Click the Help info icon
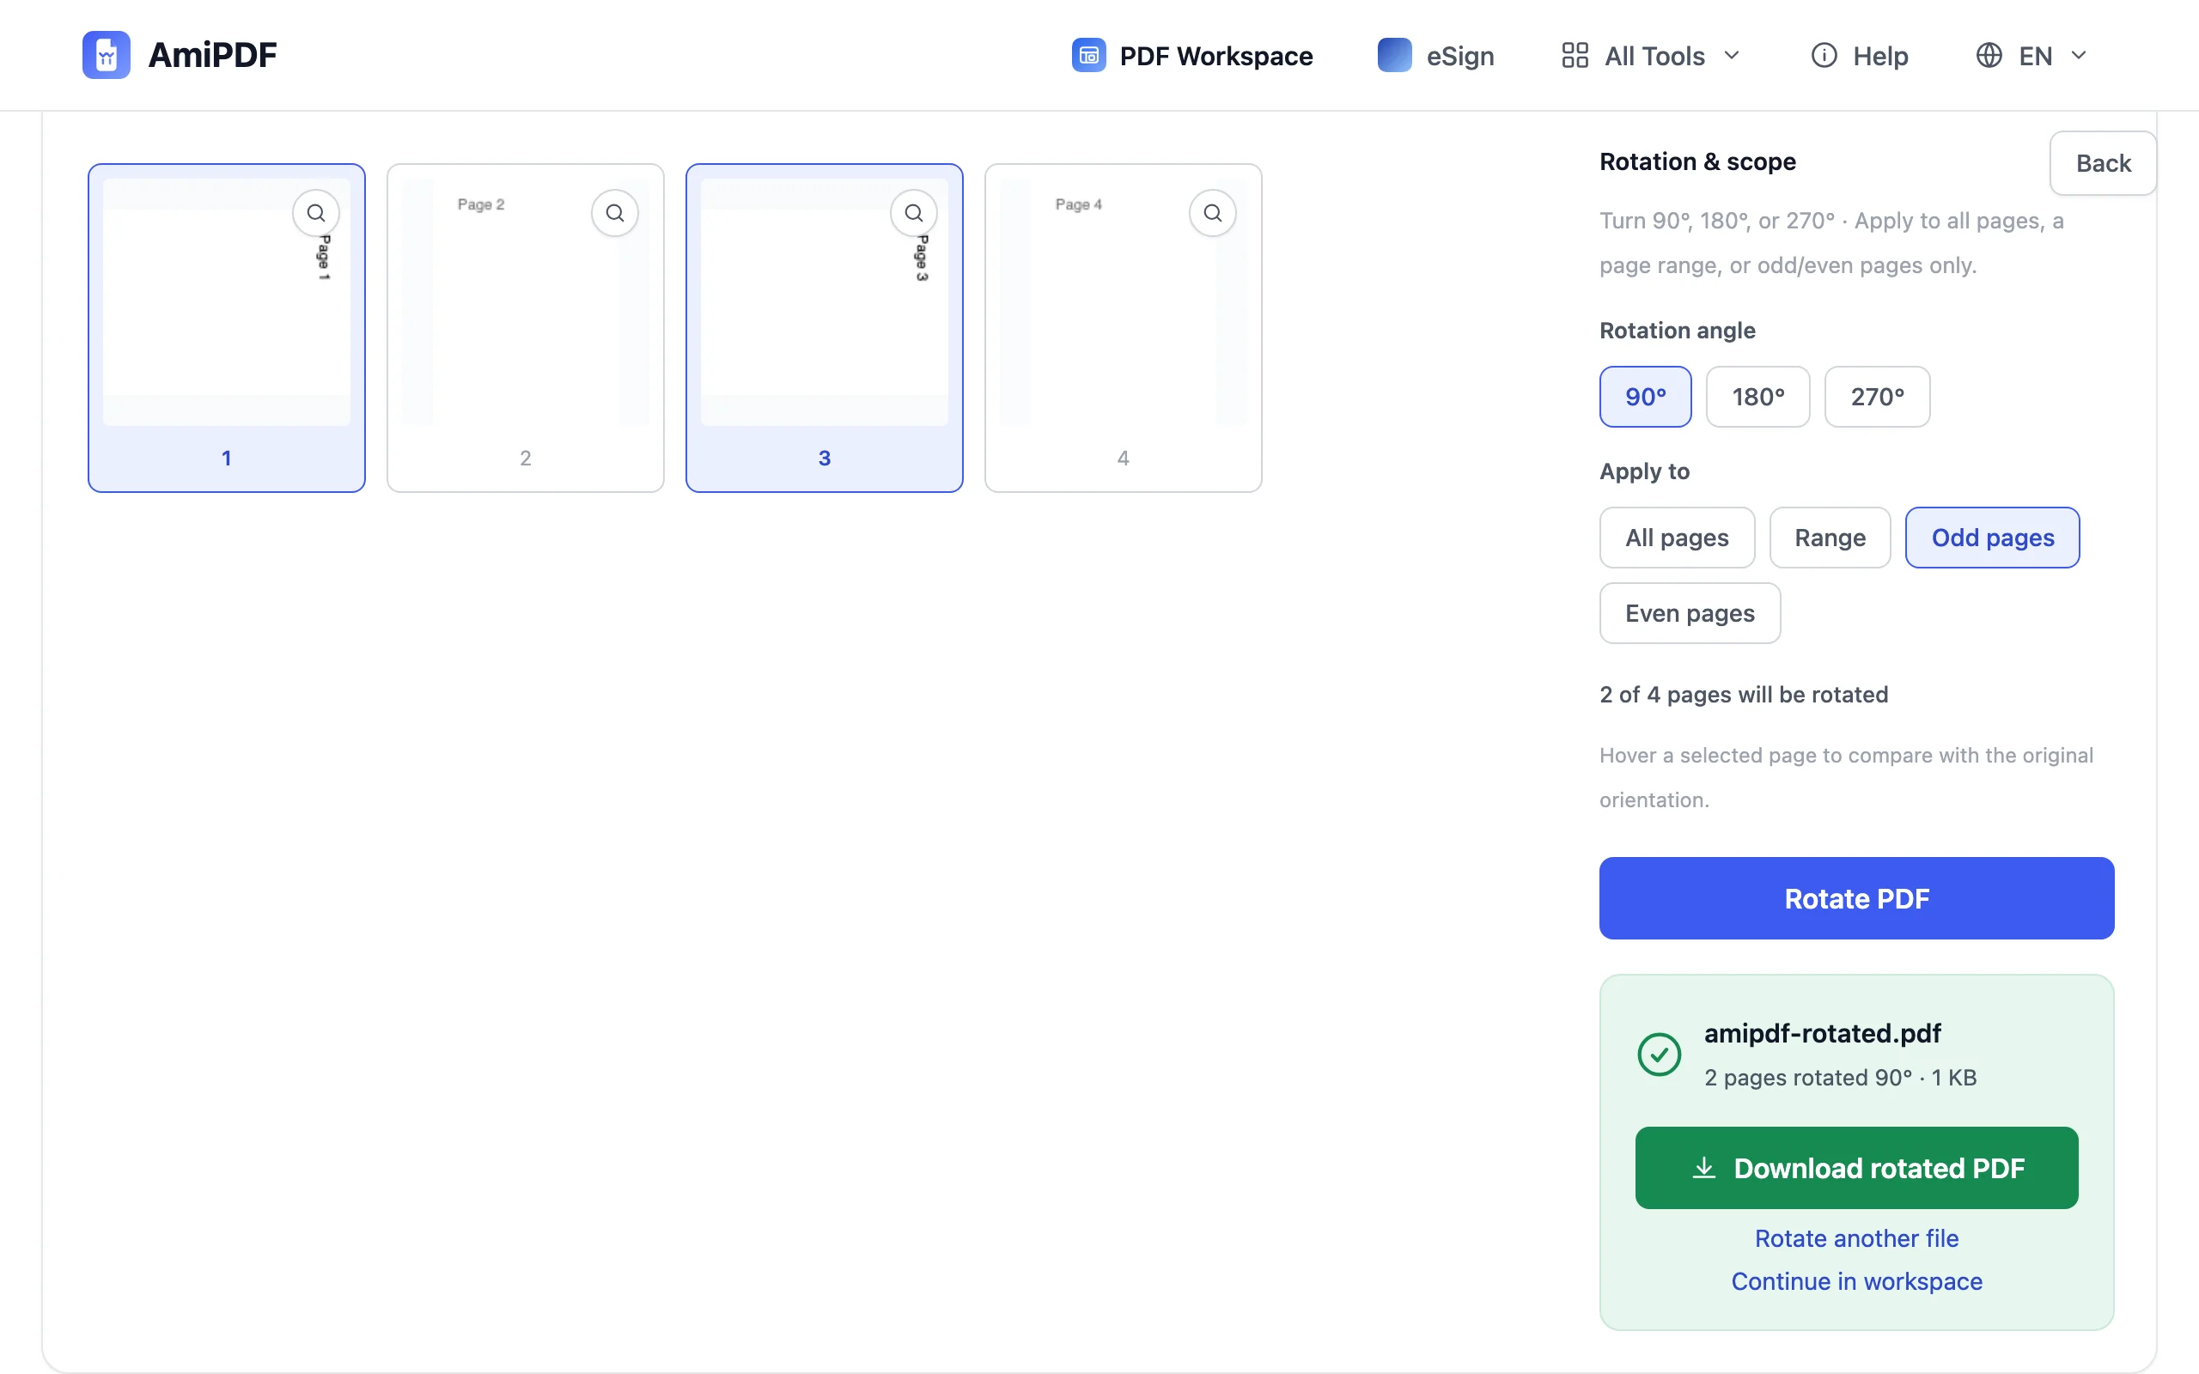The image size is (2199, 1374). click(1824, 56)
